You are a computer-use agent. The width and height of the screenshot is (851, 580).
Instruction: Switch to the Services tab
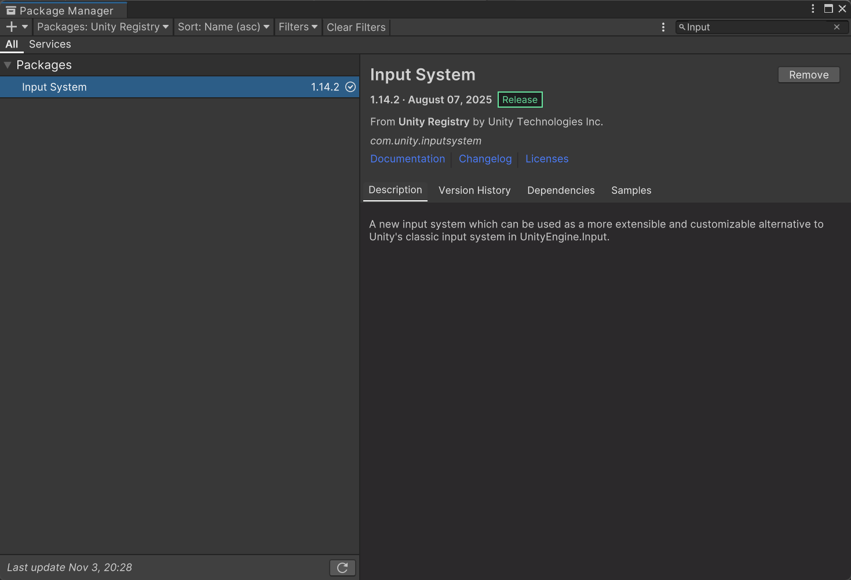tap(50, 44)
